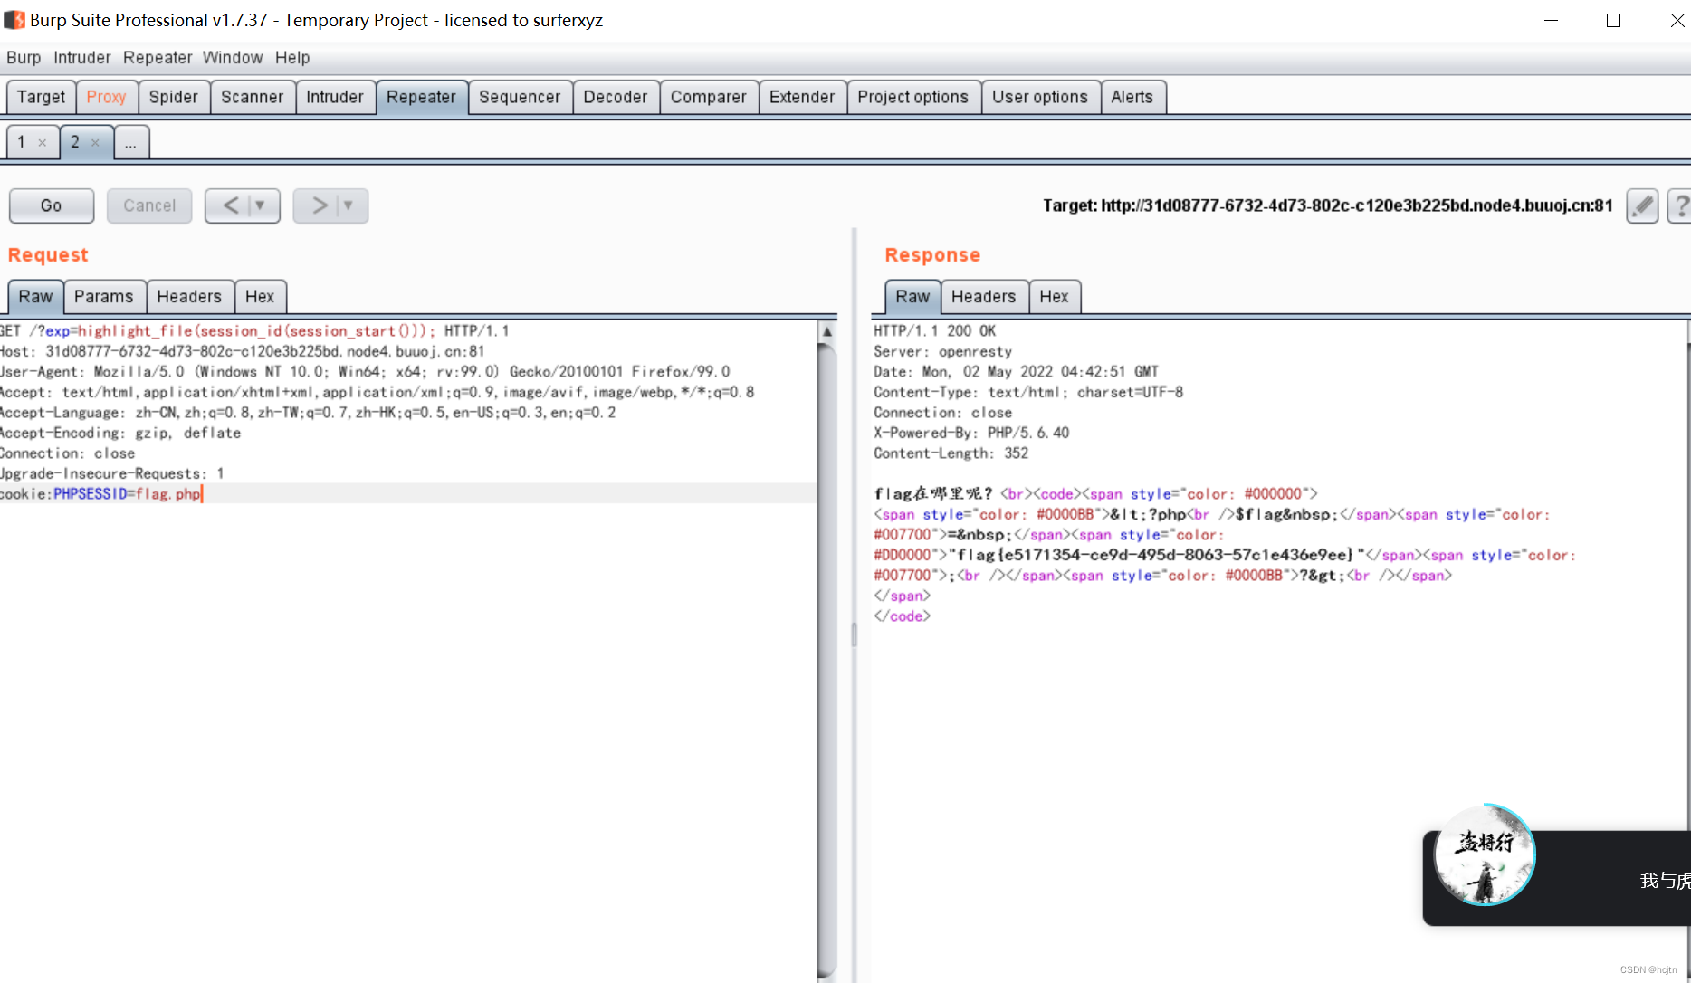Click the HTTP/1.1 200 OK status line
Viewport: 1691px width, 983px height.
934,331
